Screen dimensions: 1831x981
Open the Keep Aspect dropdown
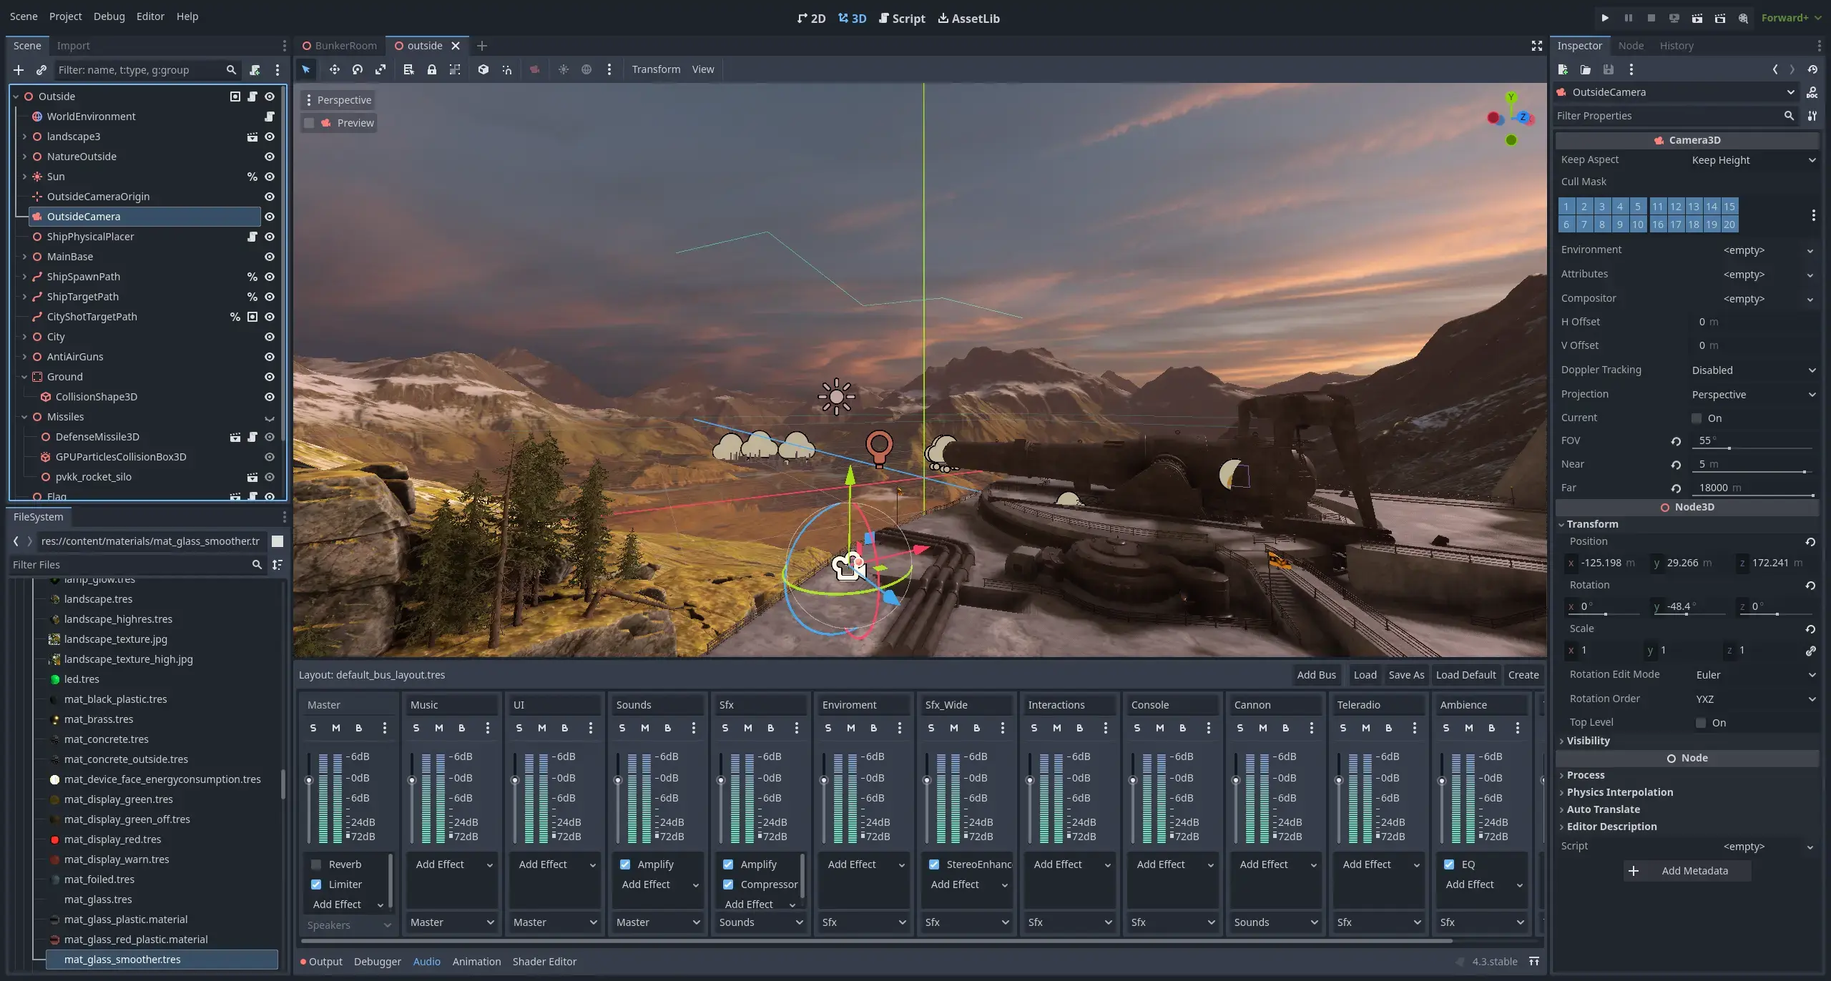pyautogui.click(x=1753, y=160)
